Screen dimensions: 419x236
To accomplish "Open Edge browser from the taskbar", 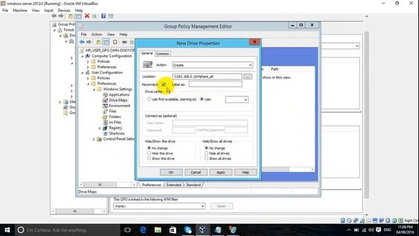I will pyautogui.click(x=143, y=230).
